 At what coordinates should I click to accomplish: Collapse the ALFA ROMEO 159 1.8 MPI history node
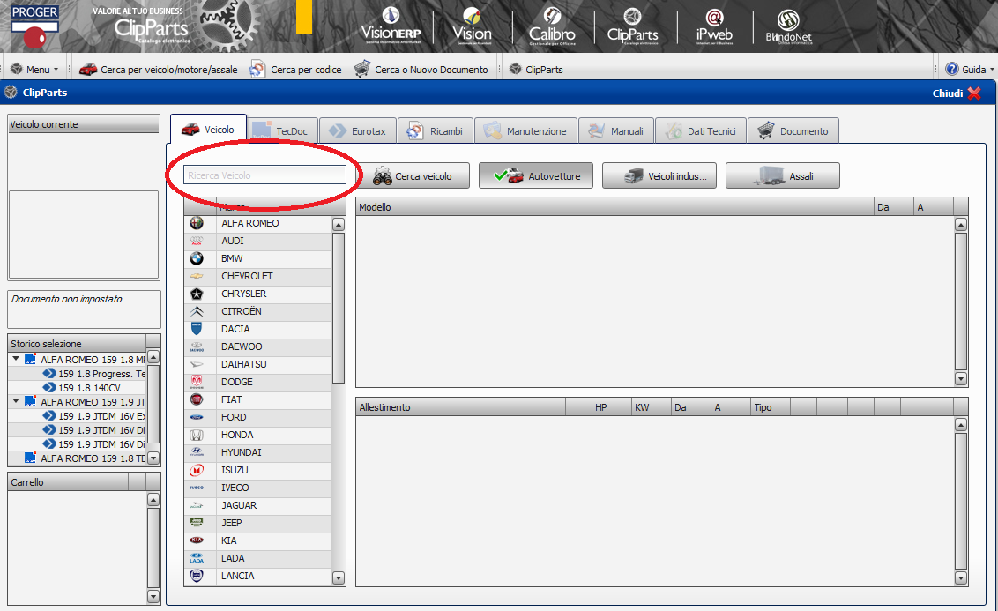click(16, 359)
